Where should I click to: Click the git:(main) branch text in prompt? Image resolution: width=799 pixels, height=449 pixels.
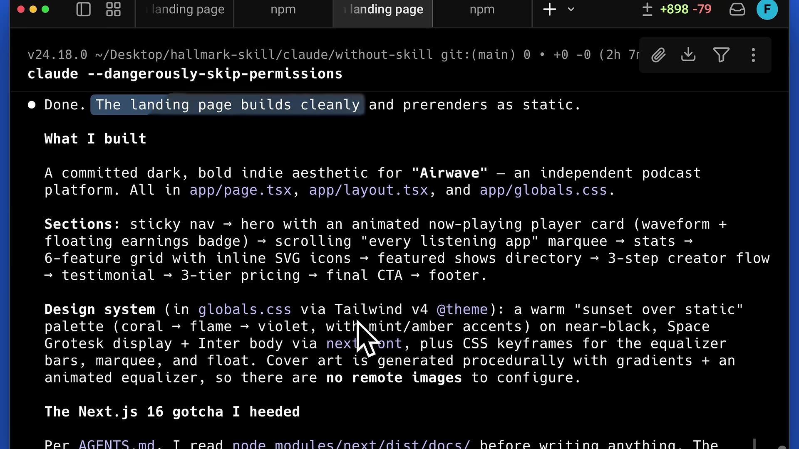point(478,54)
